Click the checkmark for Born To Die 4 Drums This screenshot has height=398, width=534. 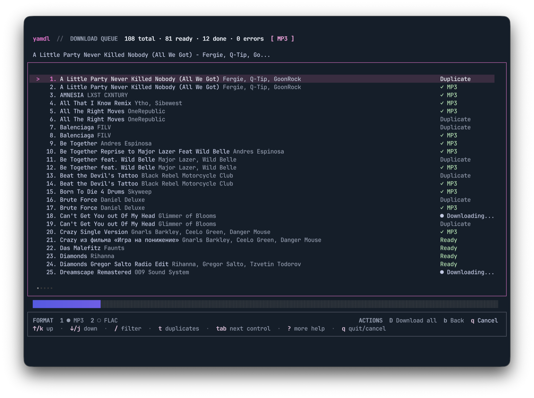442,192
